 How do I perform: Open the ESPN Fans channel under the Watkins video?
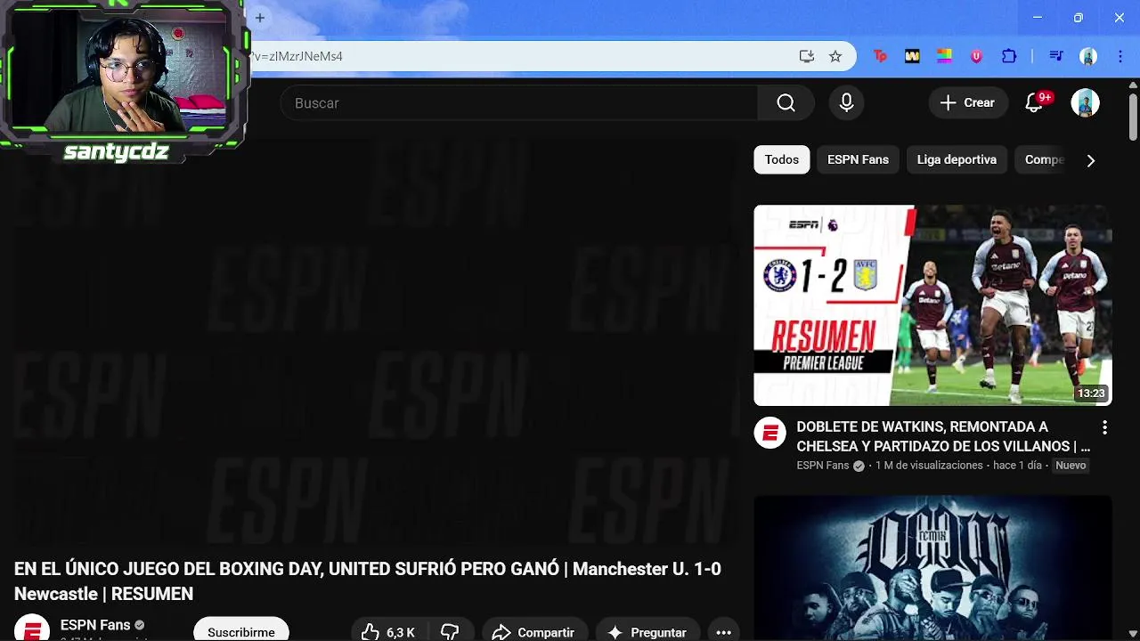pos(822,466)
